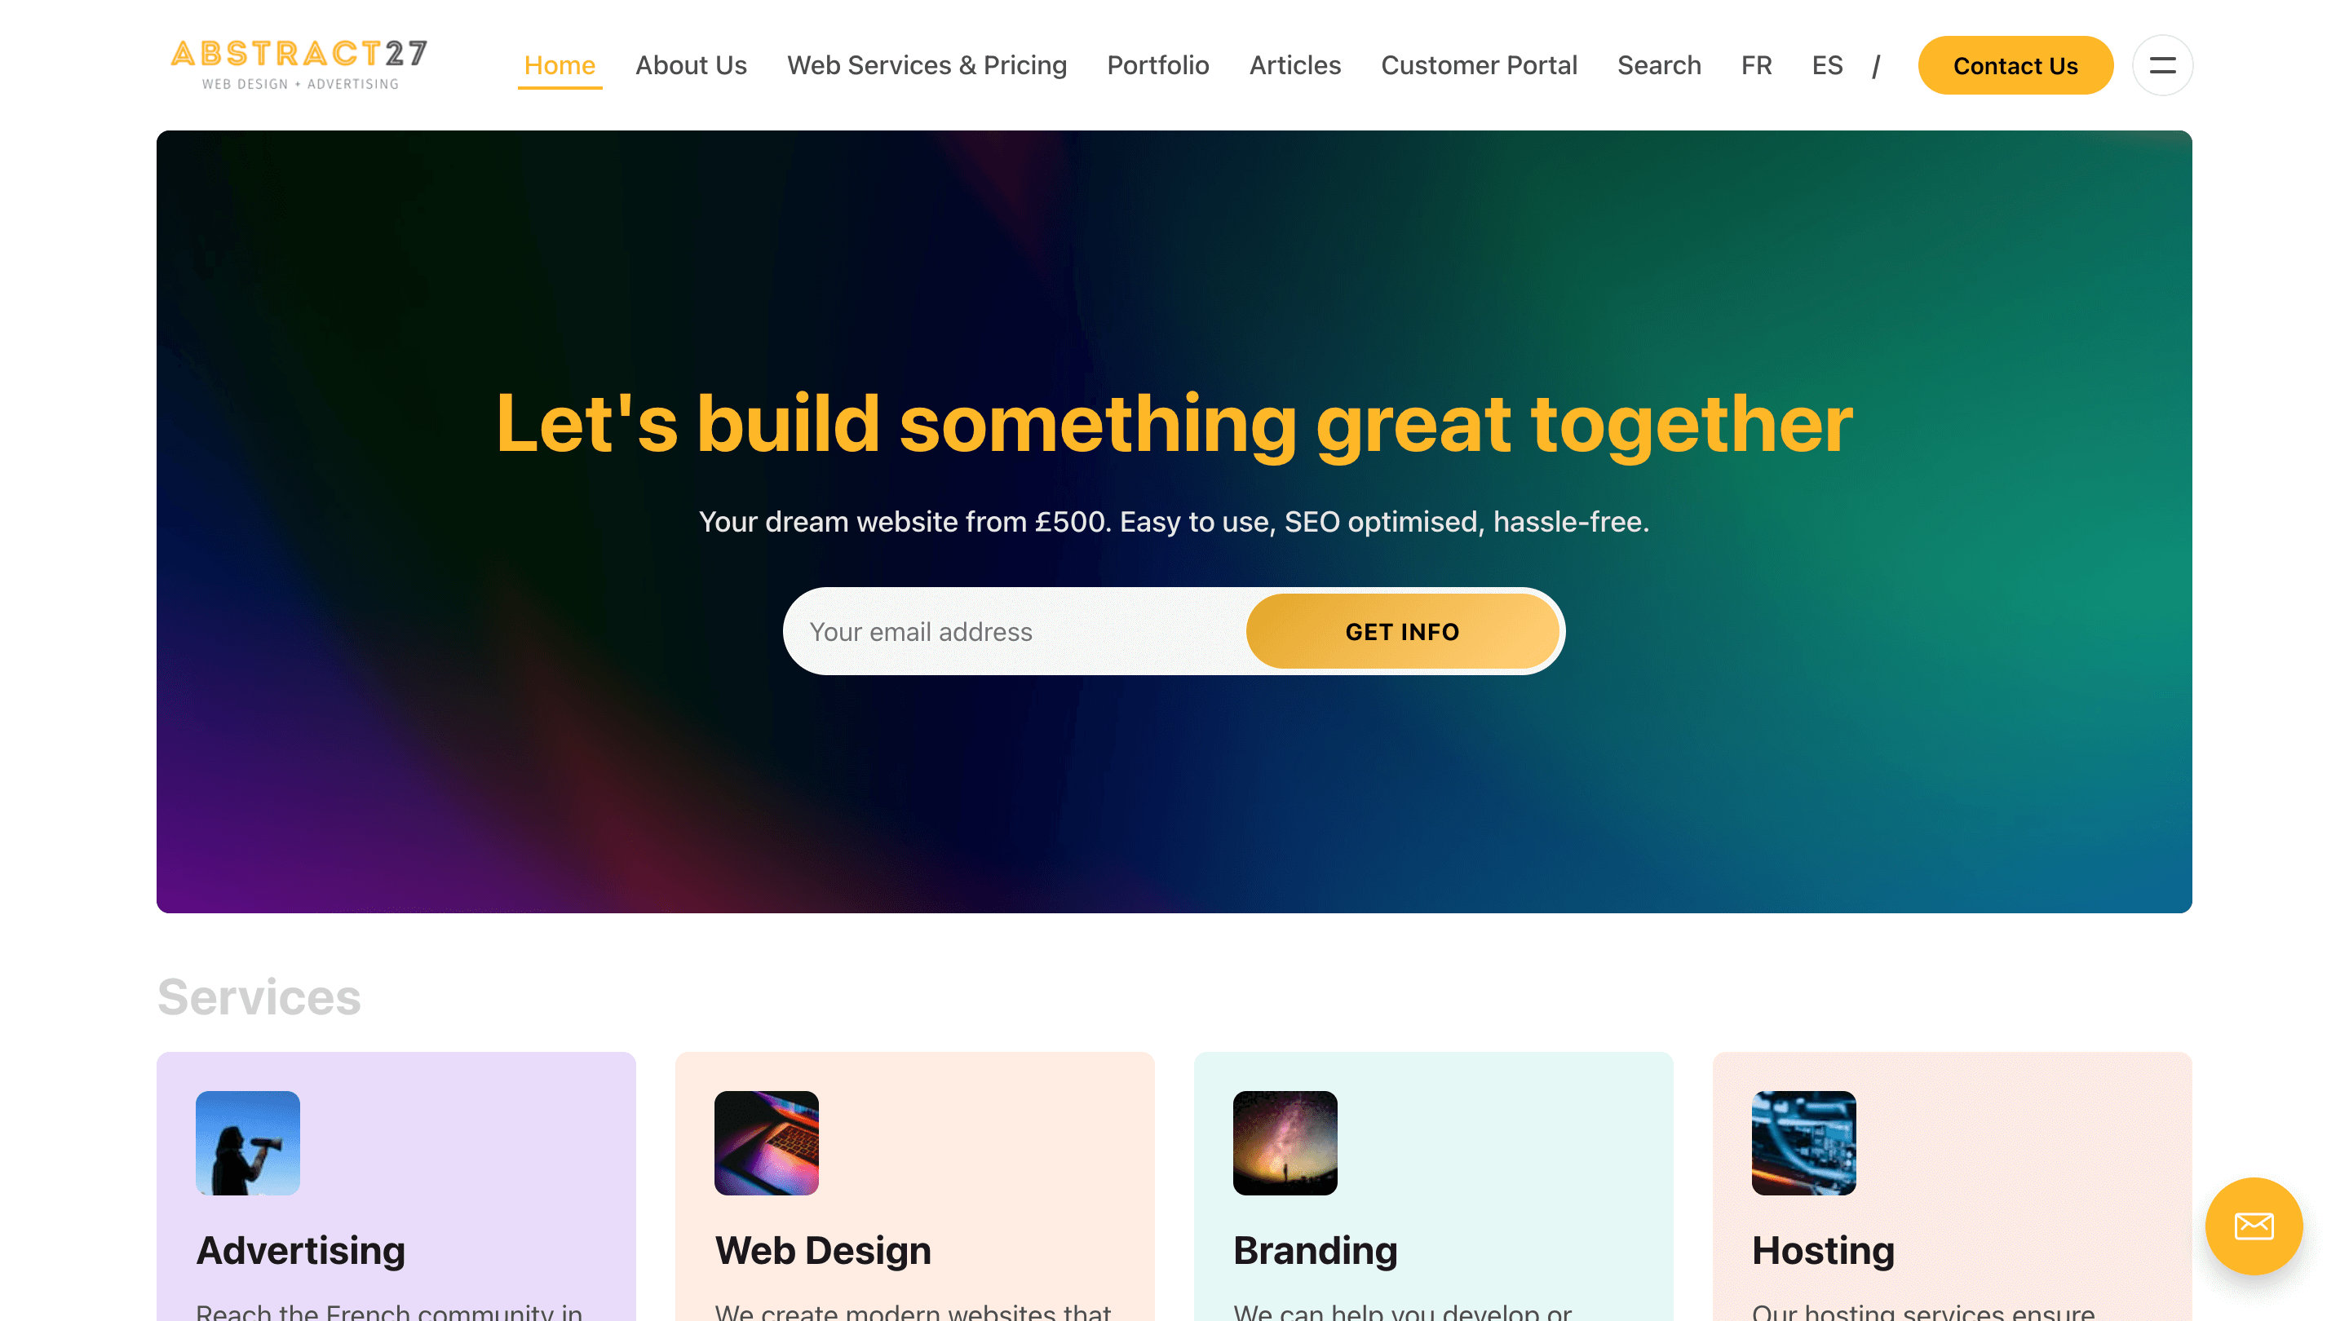Open Web Services & Pricing menu

pyautogui.click(x=927, y=65)
